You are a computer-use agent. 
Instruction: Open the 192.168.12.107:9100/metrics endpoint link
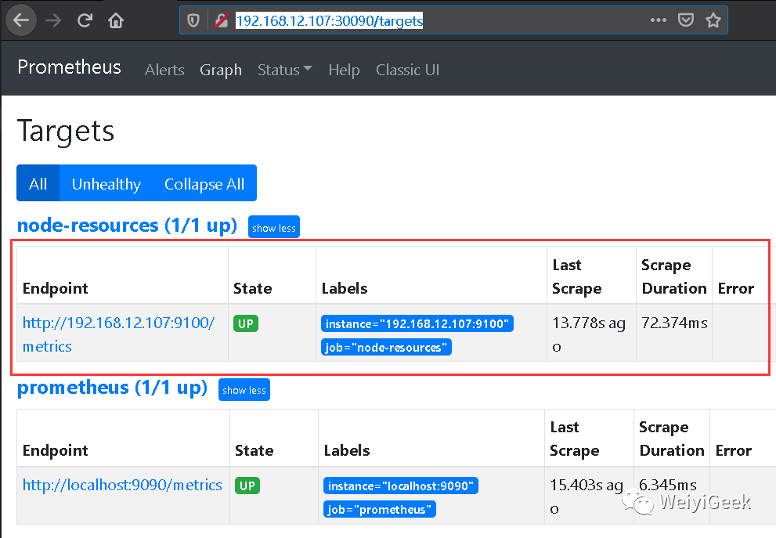click(119, 334)
